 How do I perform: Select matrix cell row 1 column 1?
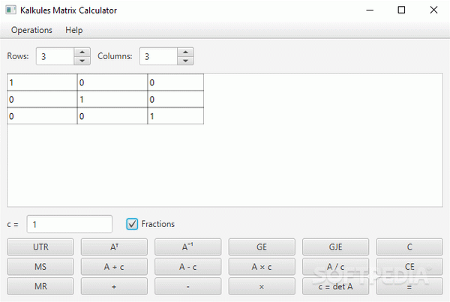42,82
